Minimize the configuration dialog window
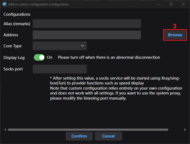190x144 pixels. (159, 4)
